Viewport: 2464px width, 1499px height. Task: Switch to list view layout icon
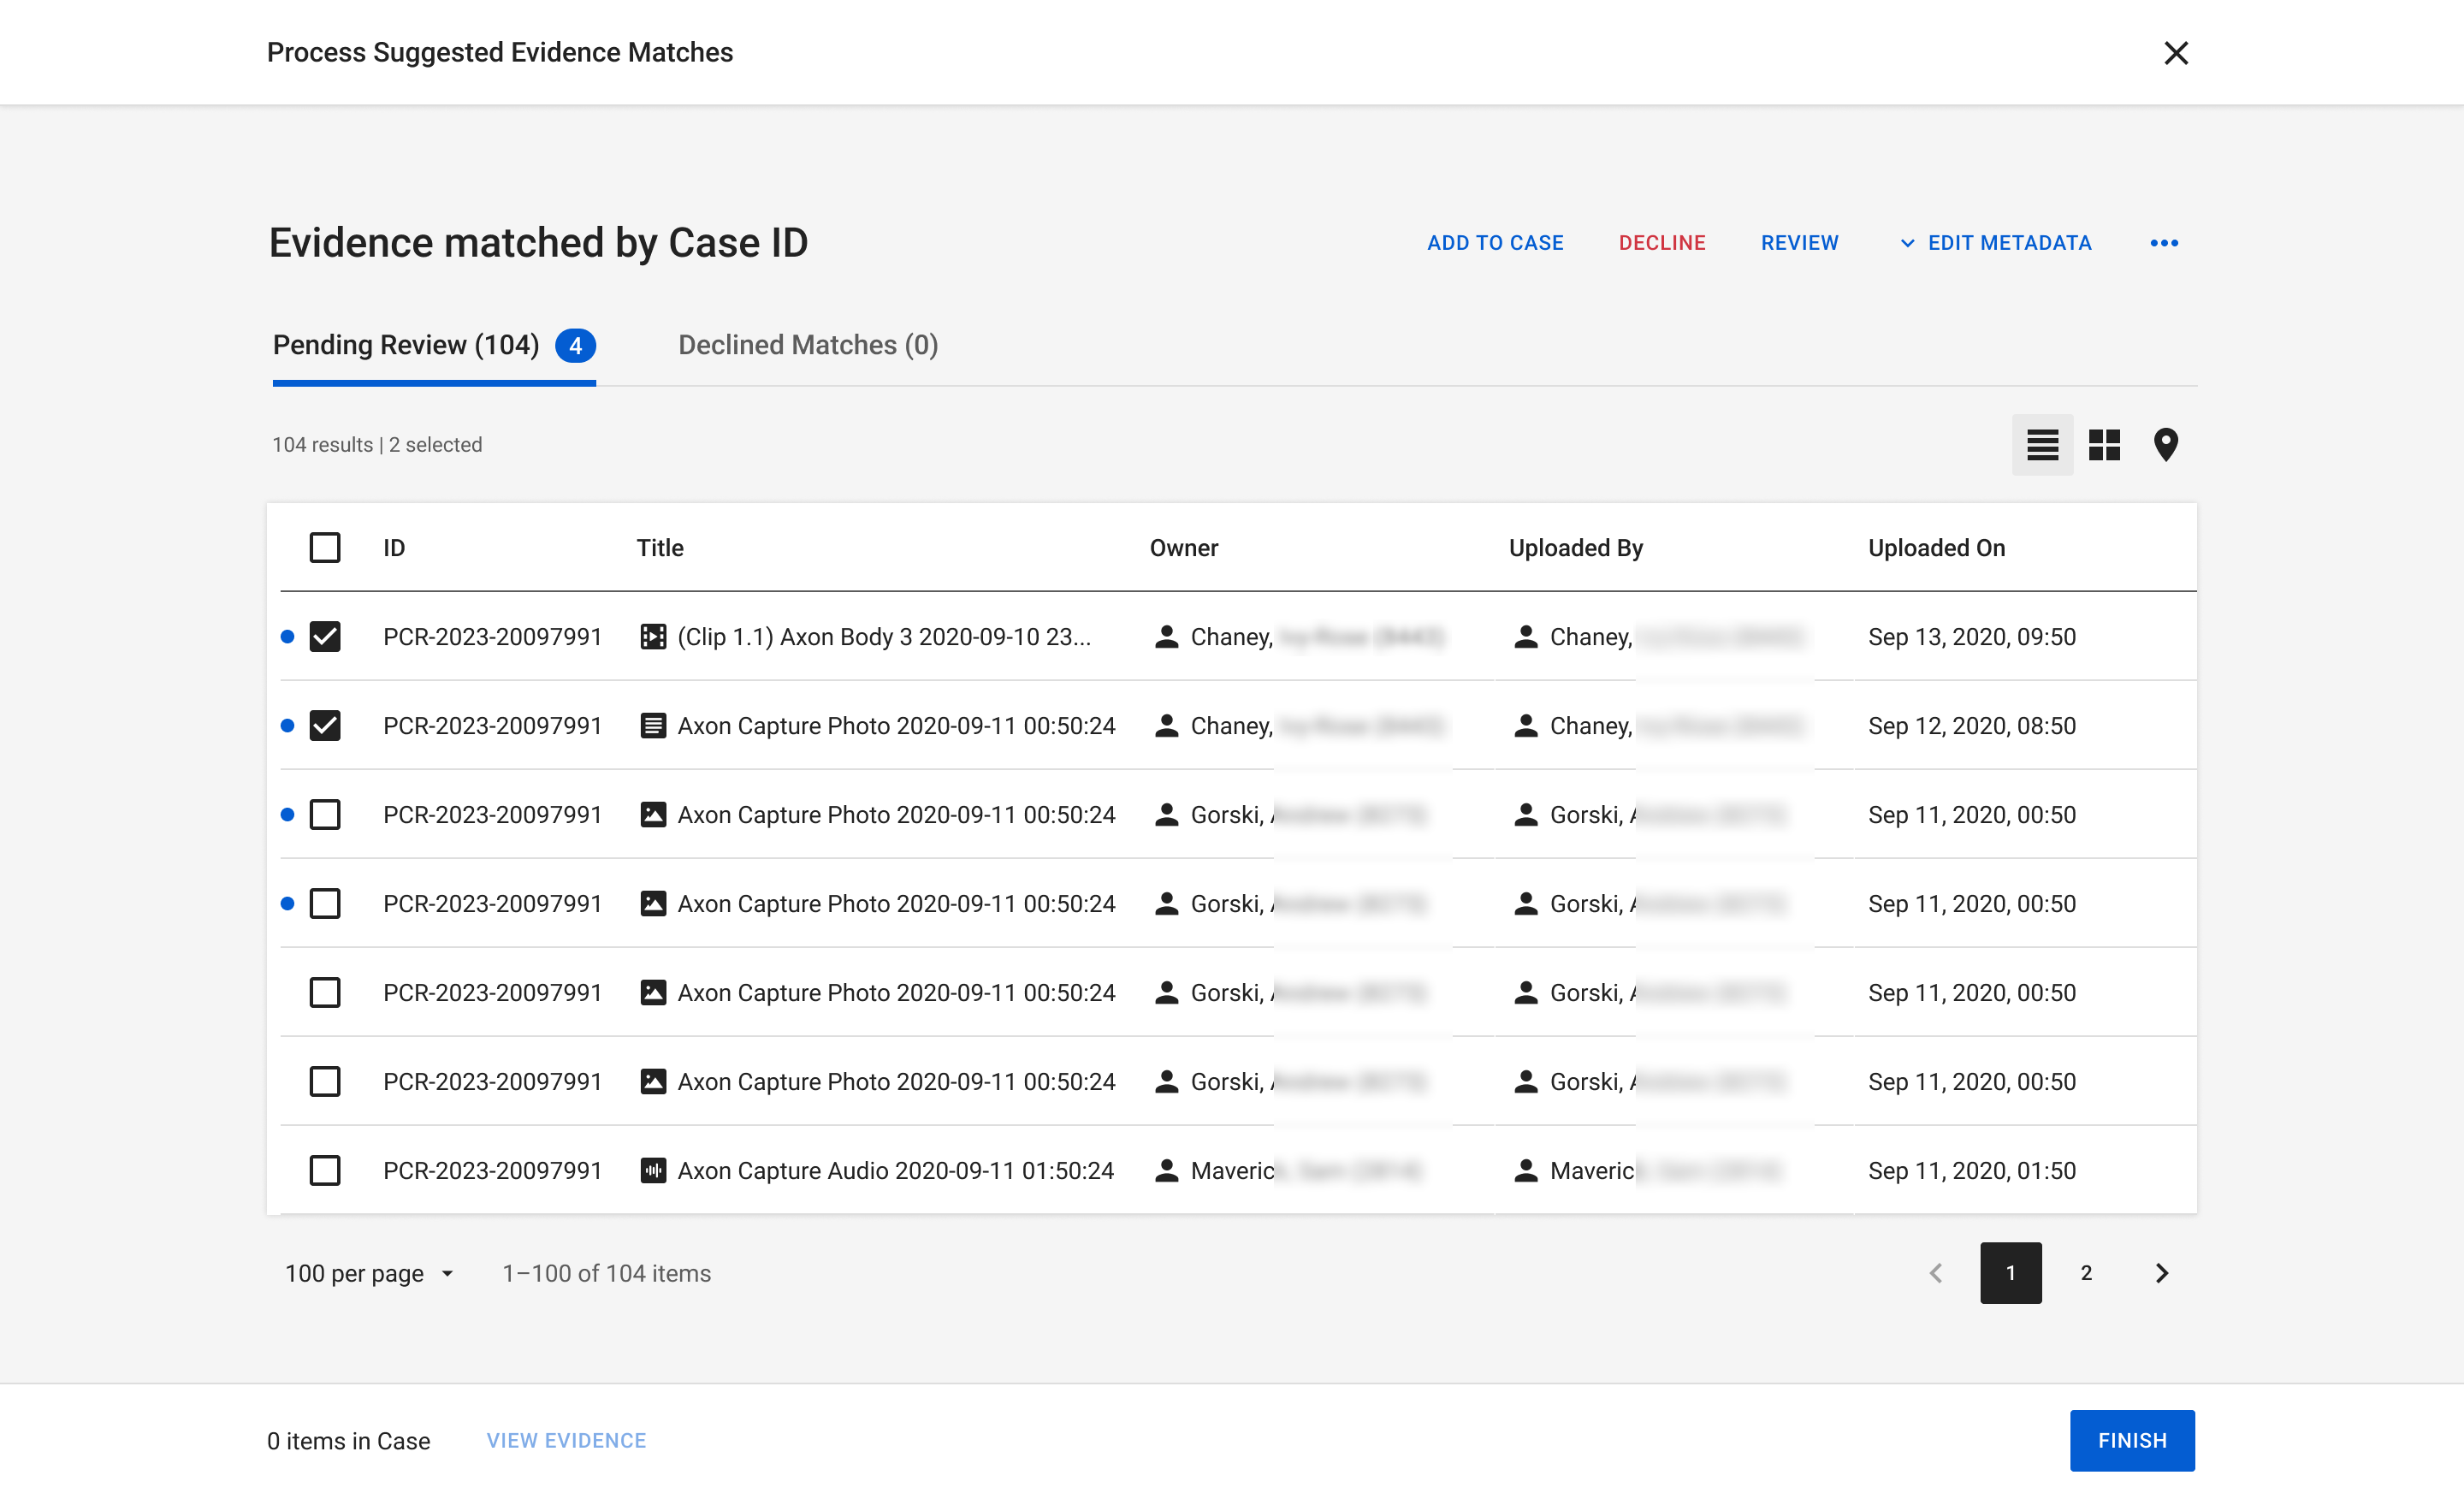(x=2042, y=445)
